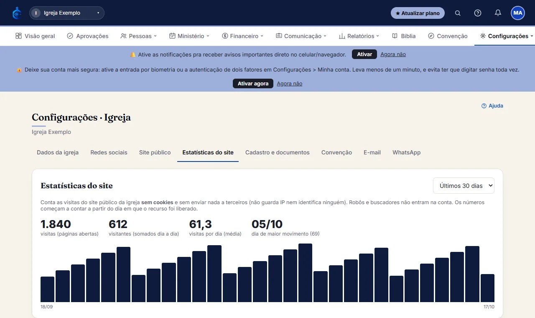Click the first bar of the visits chart

click(47, 289)
